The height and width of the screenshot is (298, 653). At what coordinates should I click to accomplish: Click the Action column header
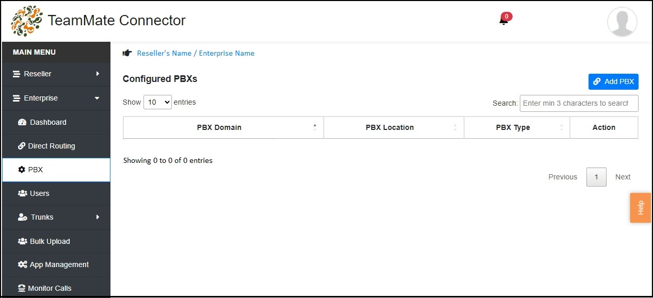604,127
